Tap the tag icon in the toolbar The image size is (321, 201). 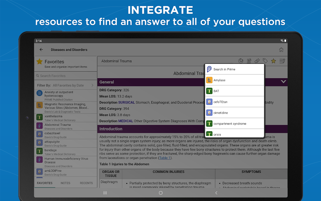(265, 61)
